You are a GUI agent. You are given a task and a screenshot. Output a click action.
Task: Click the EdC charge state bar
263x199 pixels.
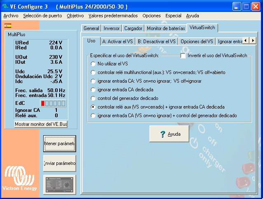pos(53,103)
